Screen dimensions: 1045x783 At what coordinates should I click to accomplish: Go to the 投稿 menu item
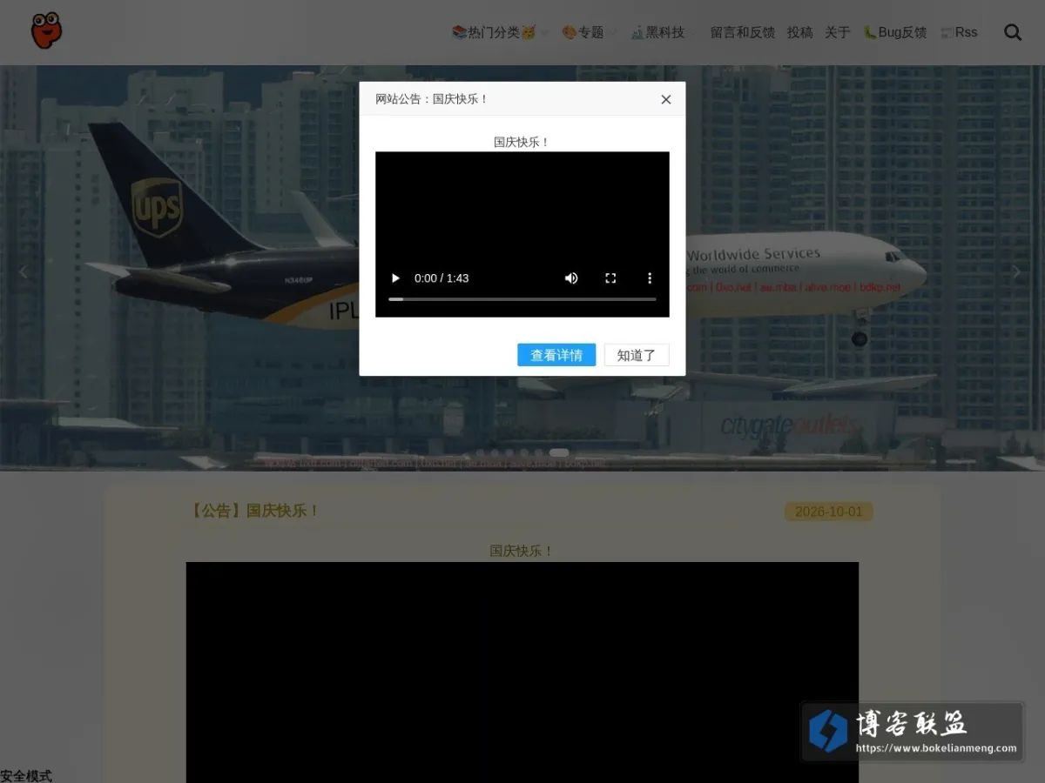click(x=799, y=32)
